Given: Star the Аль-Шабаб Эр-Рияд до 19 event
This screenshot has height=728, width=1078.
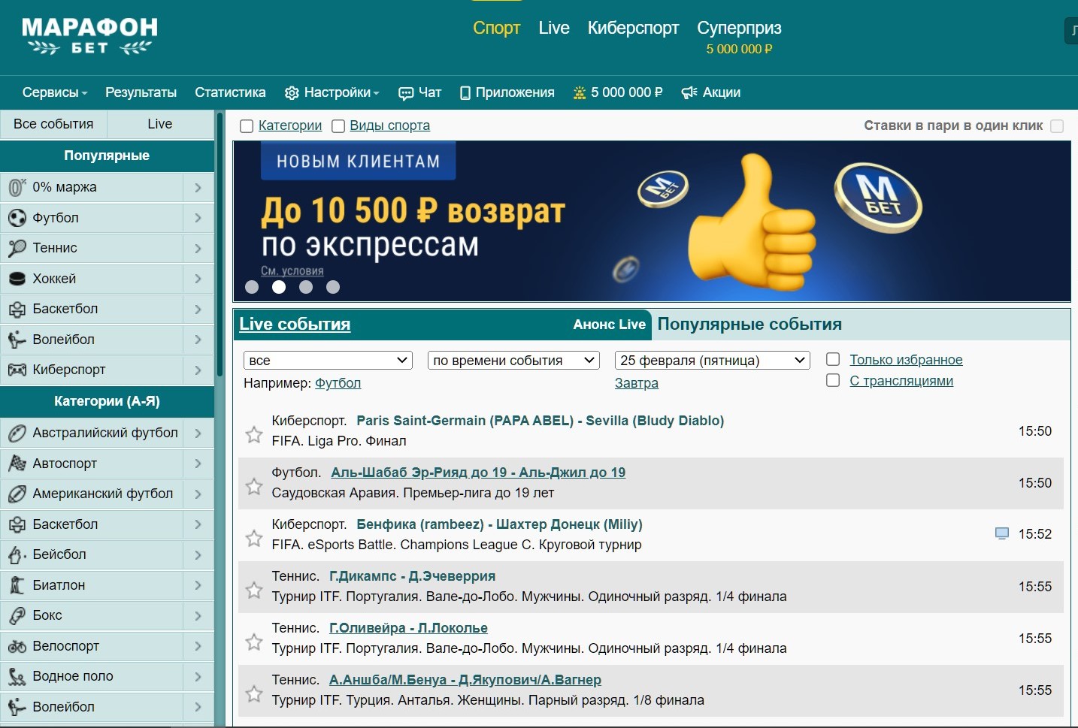Looking at the screenshot, I should (254, 487).
